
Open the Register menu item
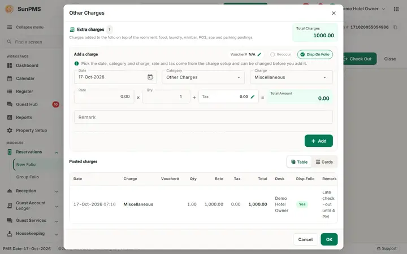(24, 91)
